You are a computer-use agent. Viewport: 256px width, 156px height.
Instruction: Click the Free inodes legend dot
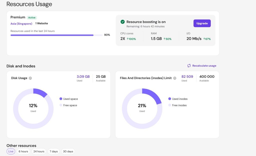click(170, 105)
